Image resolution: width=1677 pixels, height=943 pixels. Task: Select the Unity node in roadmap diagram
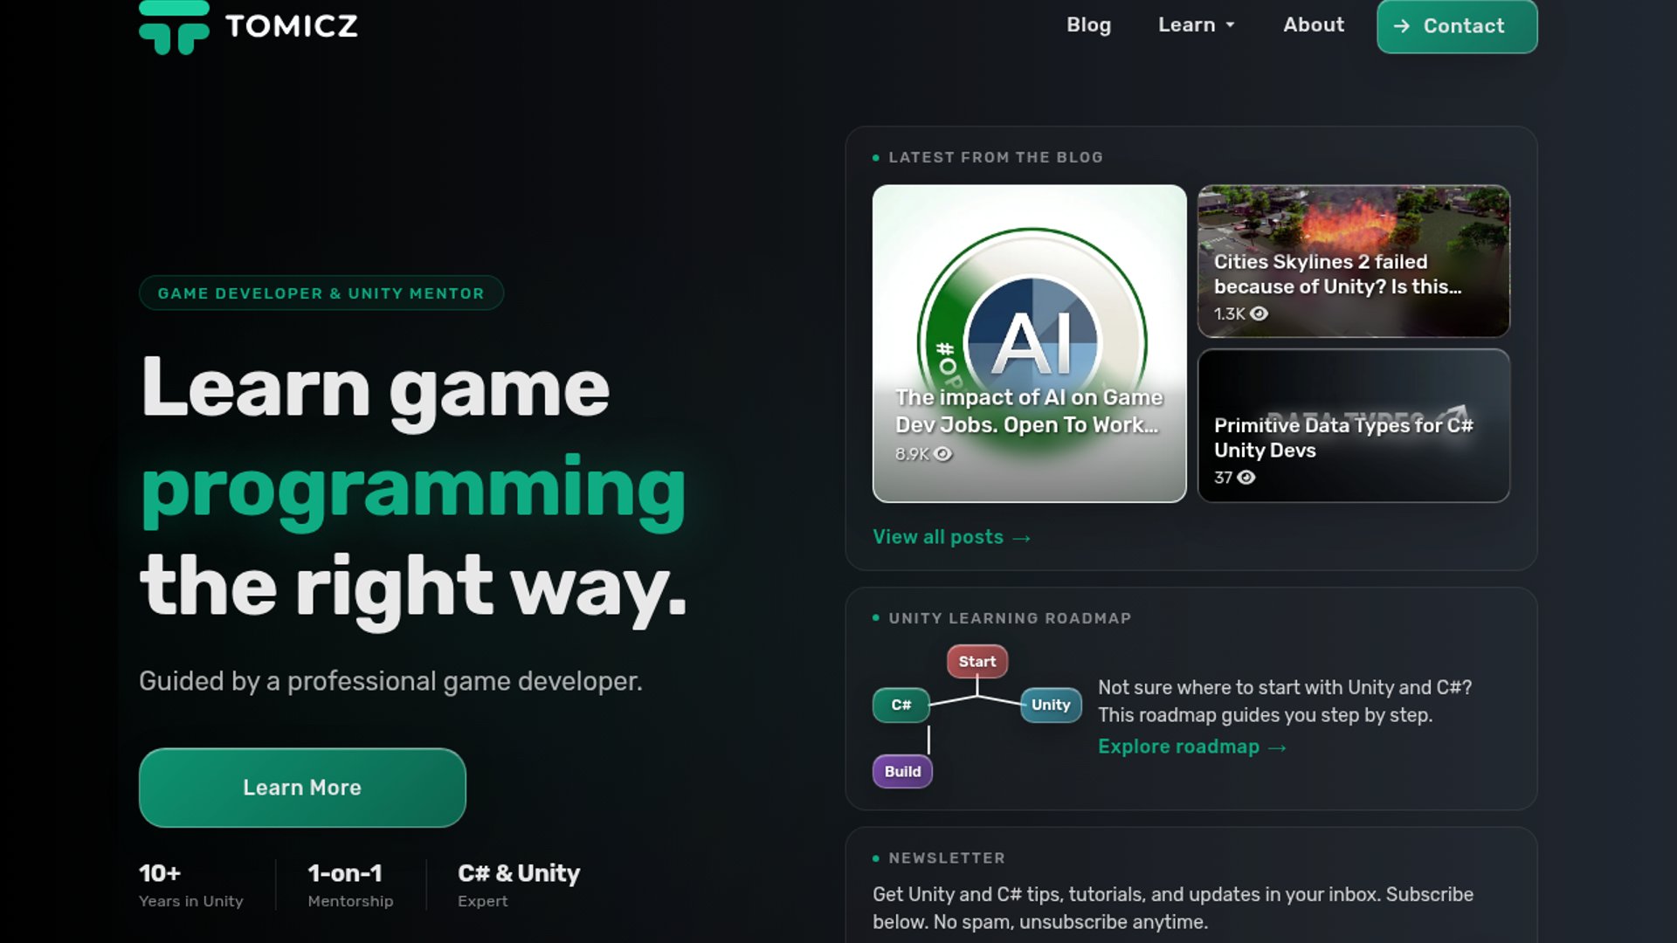point(1051,705)
